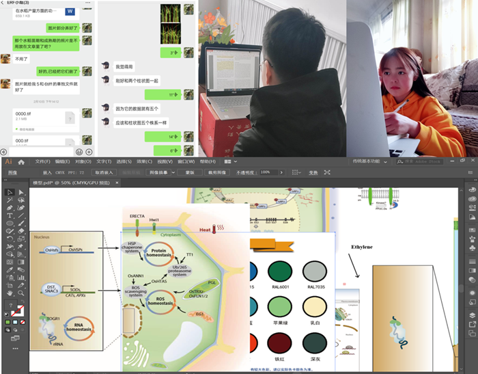Open the 对象(O) menu
Image resolution: width=478 pixels, height=374 pixels.
[x=83, y=161]
